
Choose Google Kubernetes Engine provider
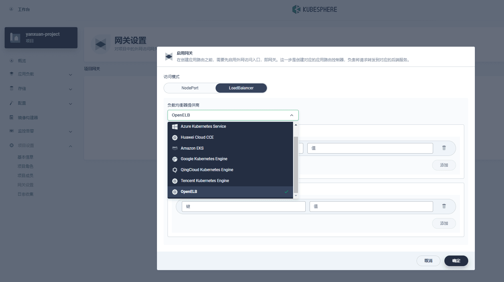(x=230, y=159)
